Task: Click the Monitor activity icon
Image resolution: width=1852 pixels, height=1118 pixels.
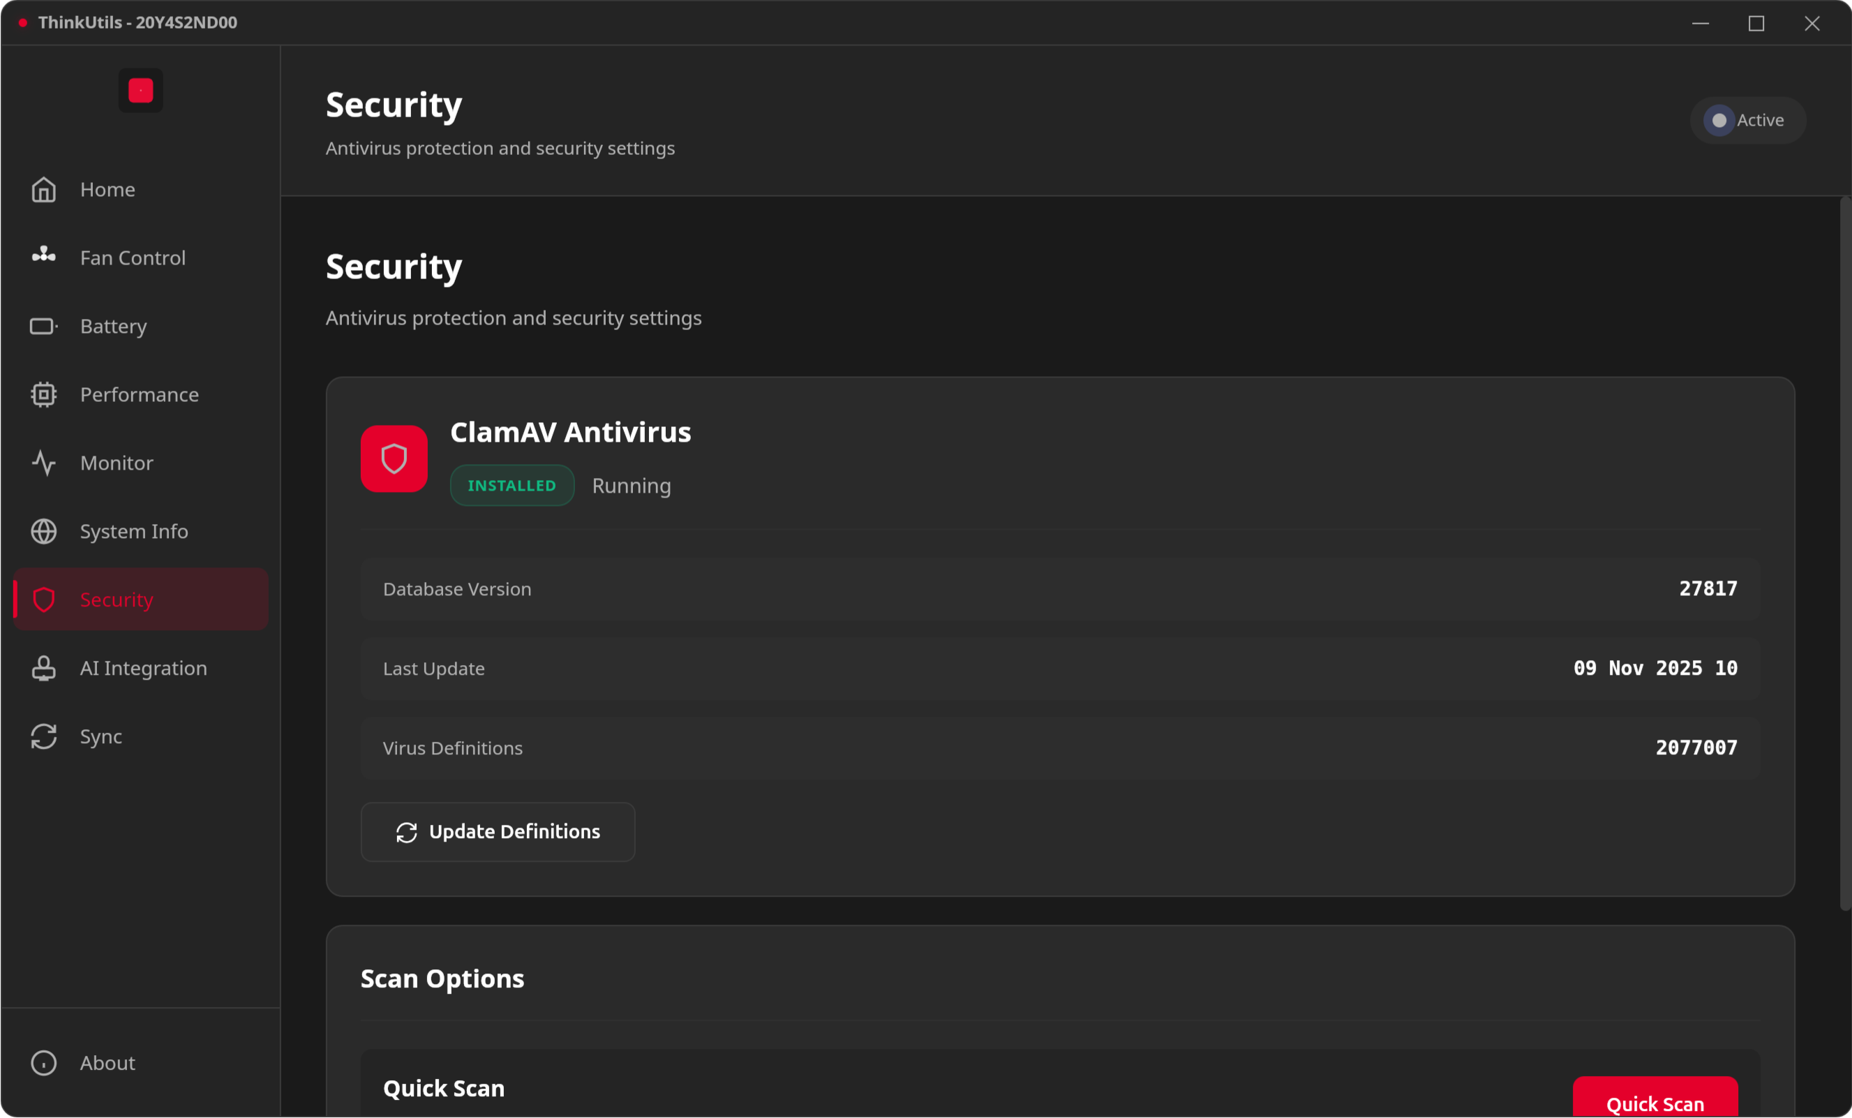Action: click(43, 463)
